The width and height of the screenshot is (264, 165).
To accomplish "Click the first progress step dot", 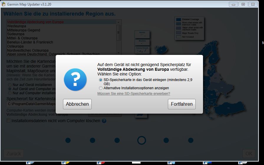I will pyautogui.click(x=68, y=140).
